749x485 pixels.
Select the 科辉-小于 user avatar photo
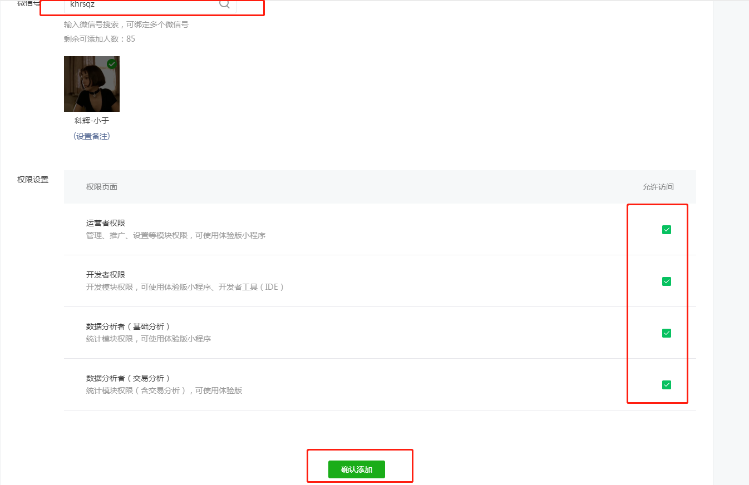click(92, 84)
